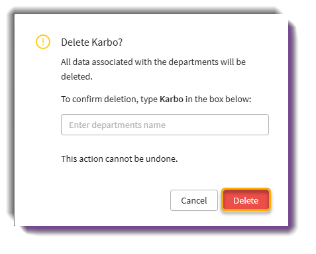This screenshot has width=316, height=254.
Task: Select the bold Karbo word in instructions
Action: tap(172, 99)
